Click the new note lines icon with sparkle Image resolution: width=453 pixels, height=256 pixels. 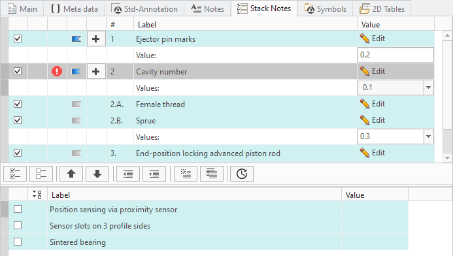(186, 174)
